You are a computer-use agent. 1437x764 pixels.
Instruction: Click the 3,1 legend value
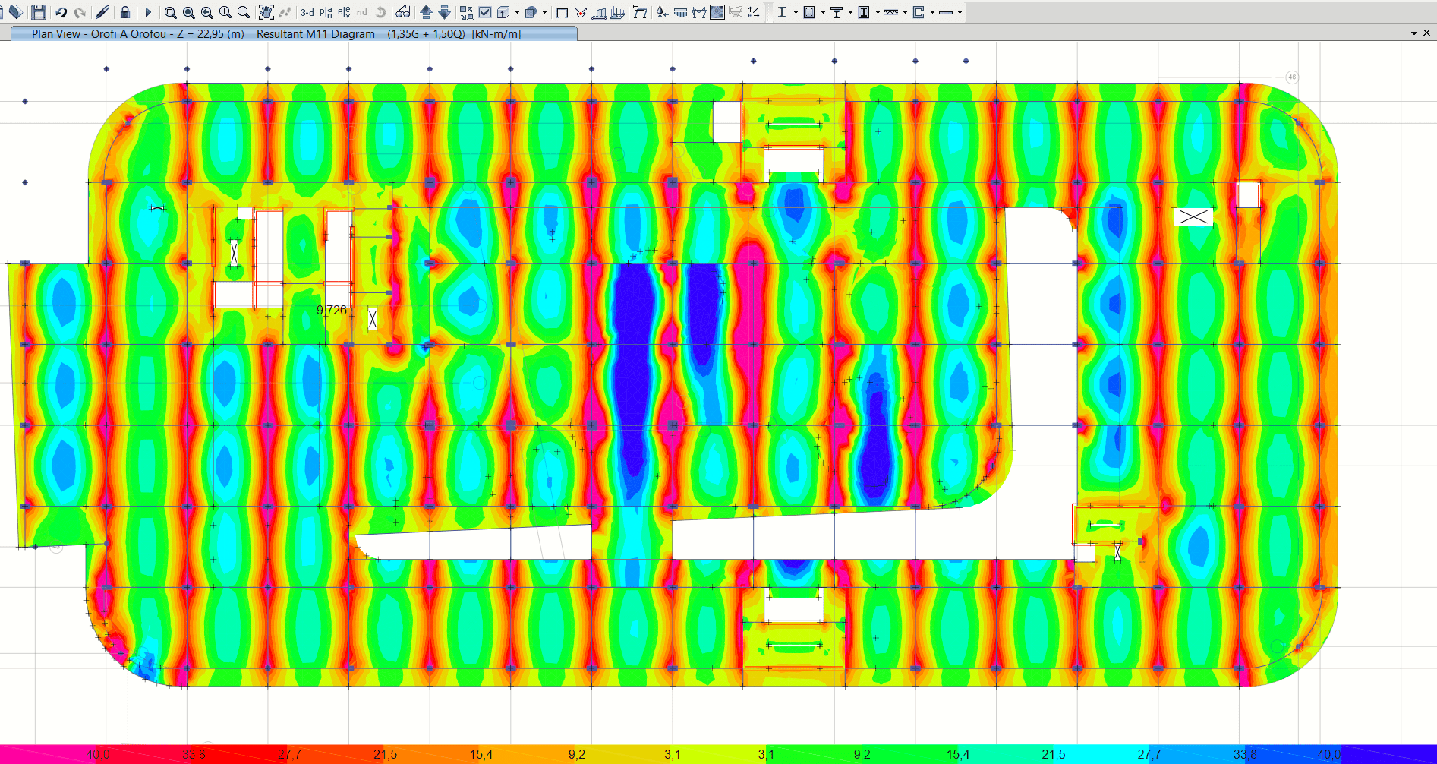[x=766, y=754]
